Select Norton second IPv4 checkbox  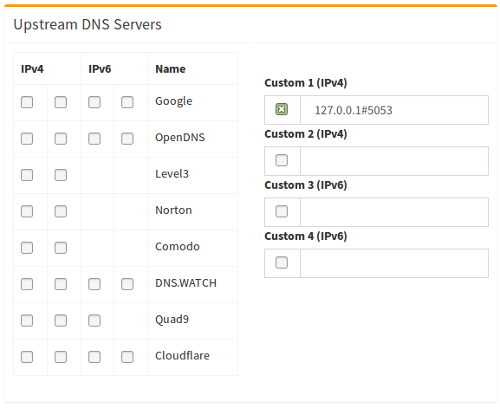pos(61,211)
